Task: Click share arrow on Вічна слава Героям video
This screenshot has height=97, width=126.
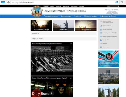Action: 71,44
